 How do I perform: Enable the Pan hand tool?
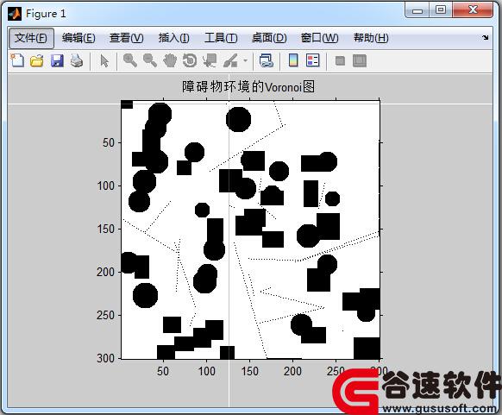[x=170, y=60]
